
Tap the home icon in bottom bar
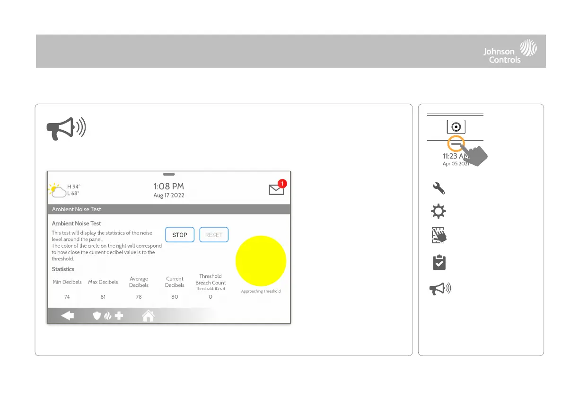(149, 316)
